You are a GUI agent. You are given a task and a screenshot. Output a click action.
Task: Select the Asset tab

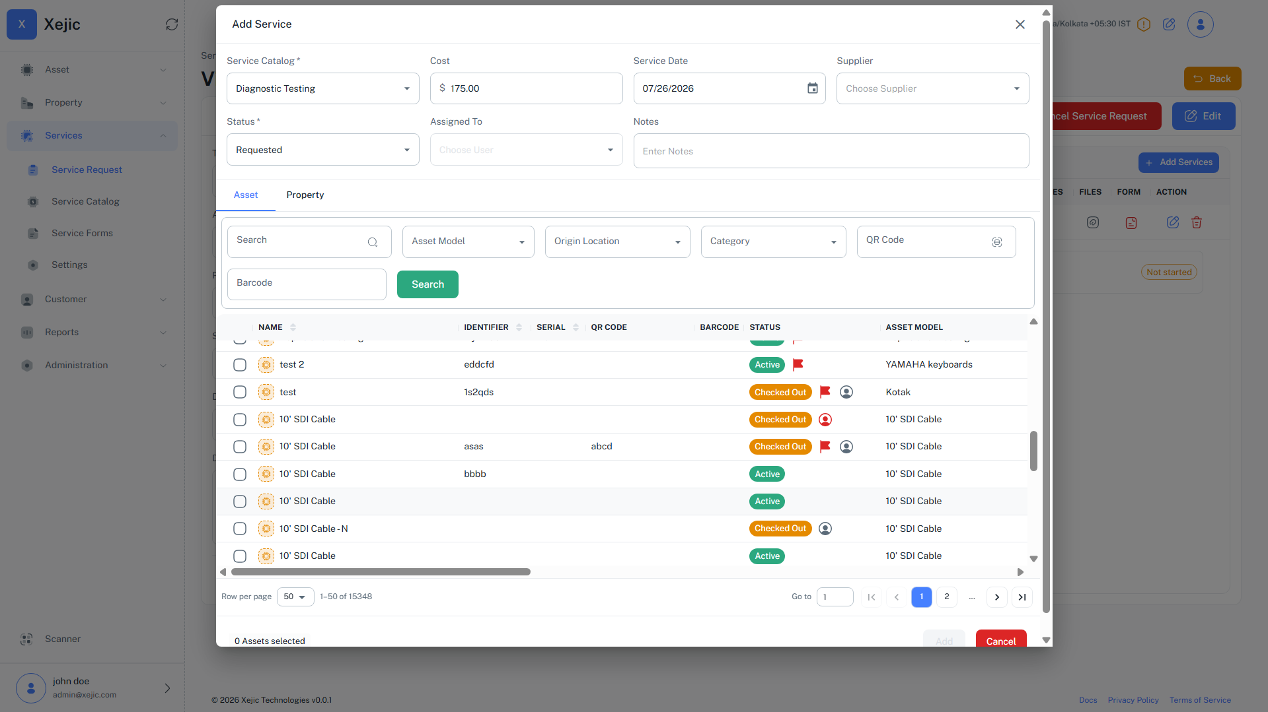(x=246, y=195)
